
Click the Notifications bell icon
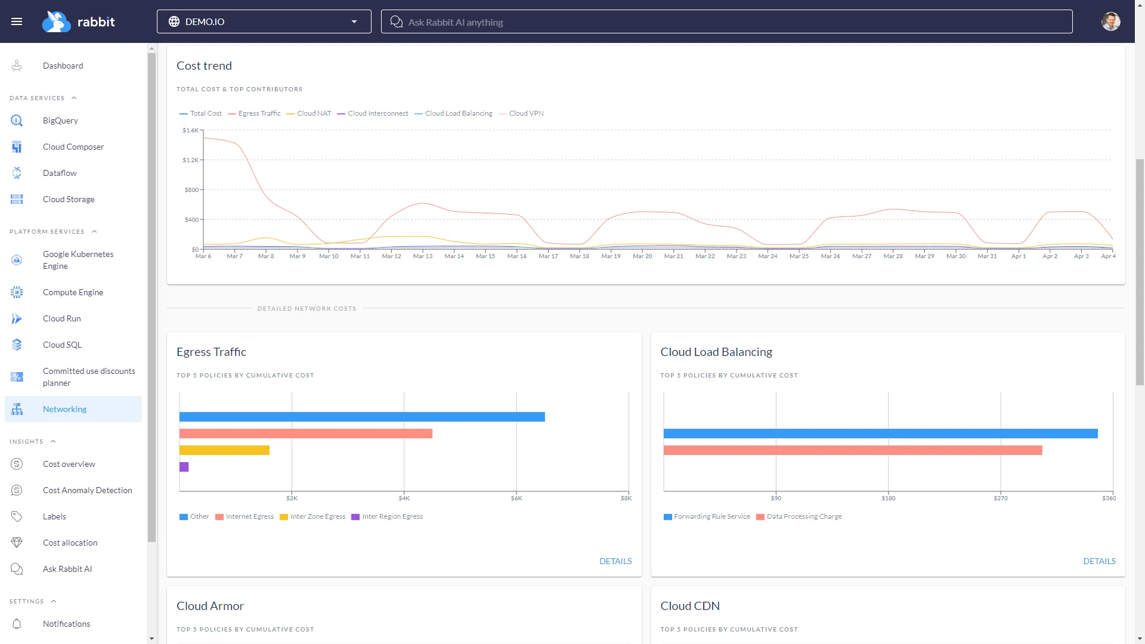tap(17, 624)
